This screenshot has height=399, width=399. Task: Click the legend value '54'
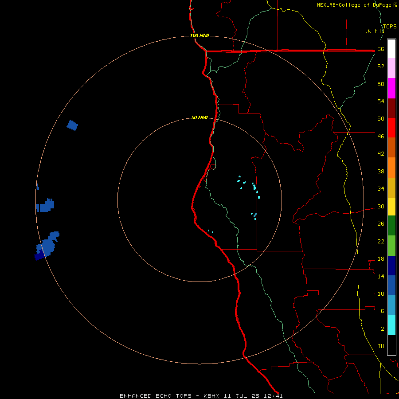click(x=381, y=101)
